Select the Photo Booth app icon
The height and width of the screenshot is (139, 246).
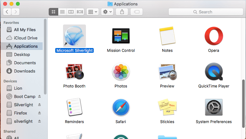[74, 71]
